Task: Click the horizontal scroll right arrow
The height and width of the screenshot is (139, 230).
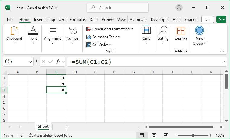Action: (221, 127)
